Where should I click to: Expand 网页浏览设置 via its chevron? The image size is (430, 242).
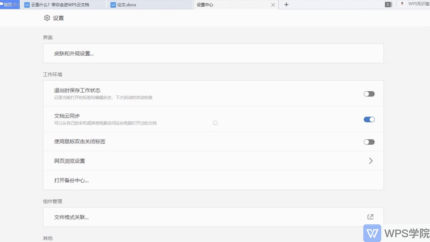click(371, 161)
